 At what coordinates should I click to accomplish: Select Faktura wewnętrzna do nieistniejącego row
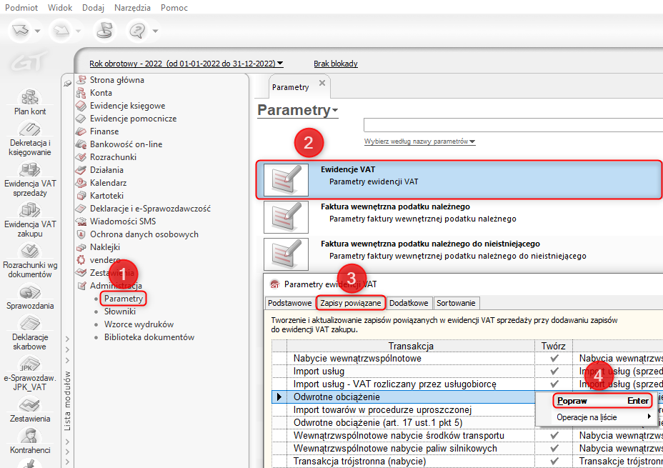pyautogui.click(x=459, y=254)
